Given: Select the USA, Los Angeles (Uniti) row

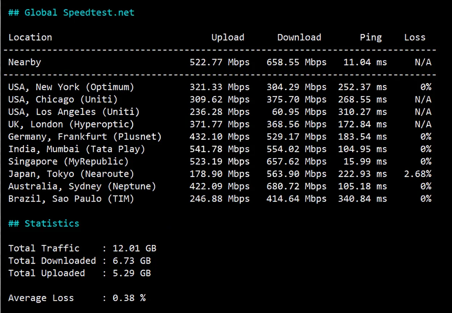Looking at the screenshot, I should tap(74, 112).
